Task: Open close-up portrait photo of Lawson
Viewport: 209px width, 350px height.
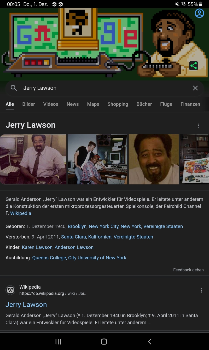Action: 154,159
